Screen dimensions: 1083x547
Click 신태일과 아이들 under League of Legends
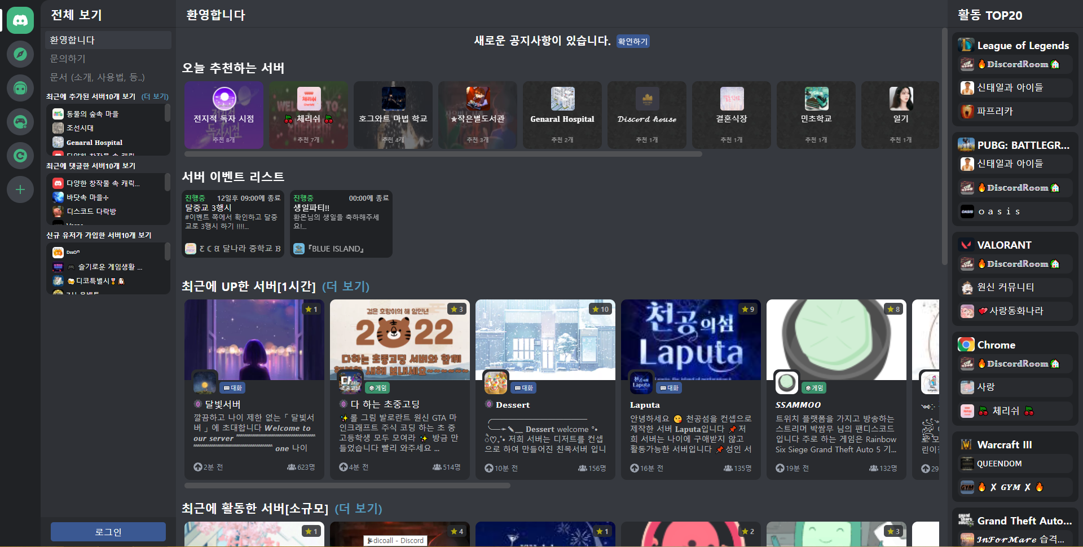click(x=1014, y=87)
